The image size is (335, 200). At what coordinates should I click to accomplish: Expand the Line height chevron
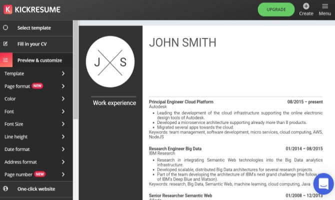coord(63,136)
